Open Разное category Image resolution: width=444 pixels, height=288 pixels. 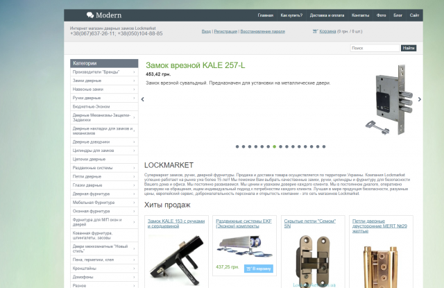coord(104,285)
